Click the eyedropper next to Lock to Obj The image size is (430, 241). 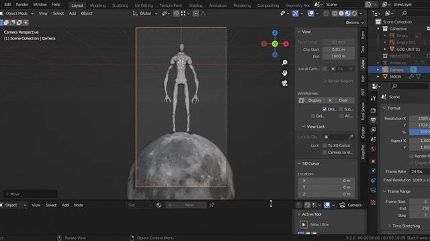pos(351,137)
